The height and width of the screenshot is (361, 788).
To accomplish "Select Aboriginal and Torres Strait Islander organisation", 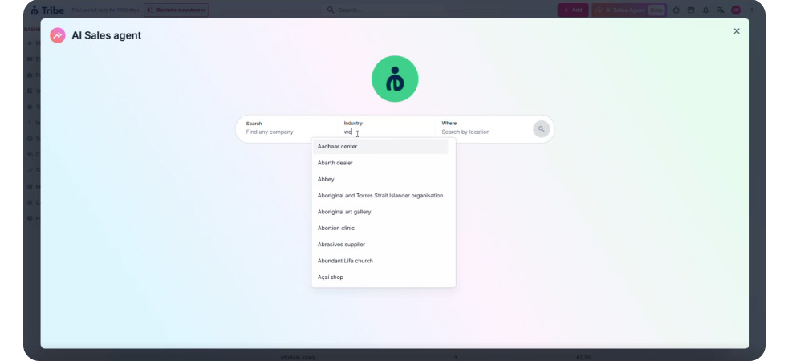I will coord(380,196).
